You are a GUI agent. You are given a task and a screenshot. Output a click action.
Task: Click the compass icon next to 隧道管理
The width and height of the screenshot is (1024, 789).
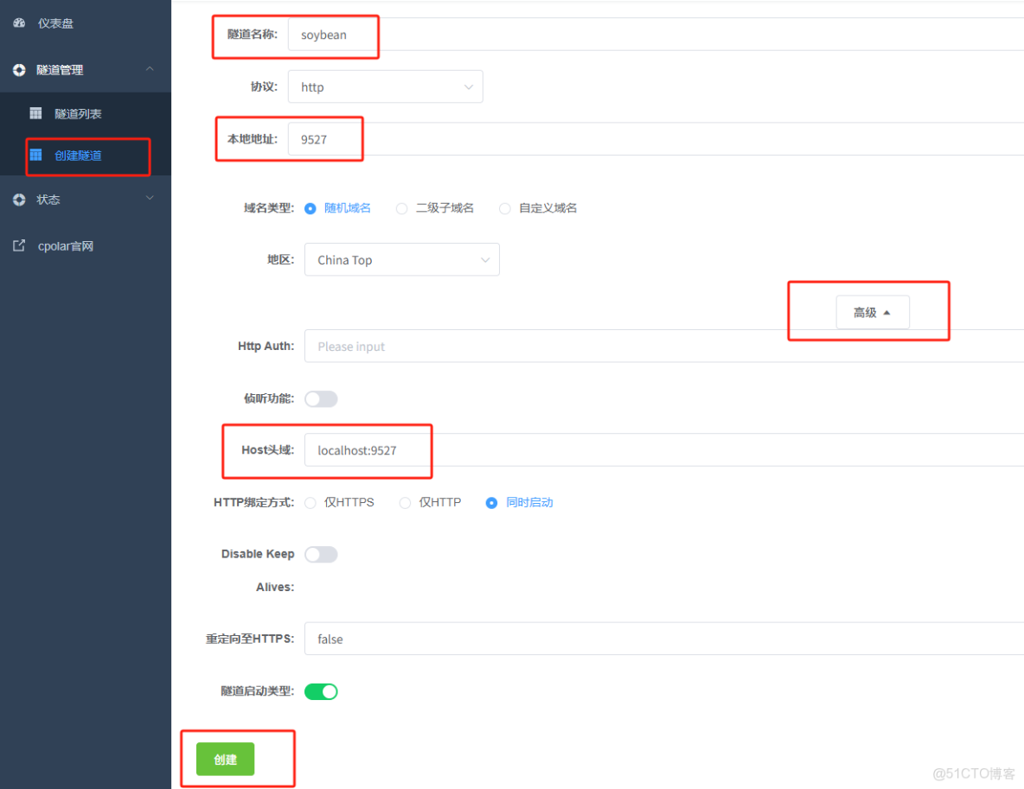pyautogui.click(x=18, y=70)
